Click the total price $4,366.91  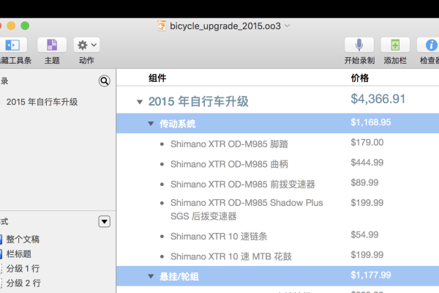click(378, 99)
